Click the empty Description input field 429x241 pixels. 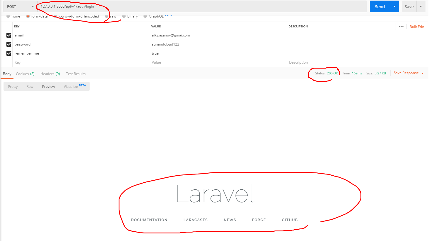[357, 62]
